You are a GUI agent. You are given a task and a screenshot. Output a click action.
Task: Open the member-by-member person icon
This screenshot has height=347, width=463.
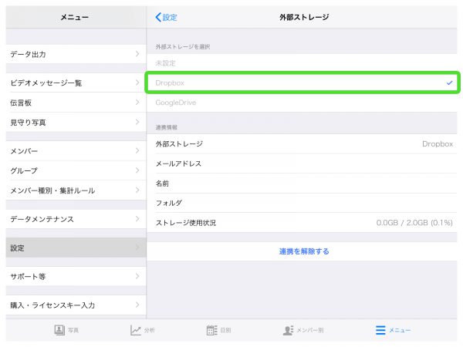pos(289,330)
